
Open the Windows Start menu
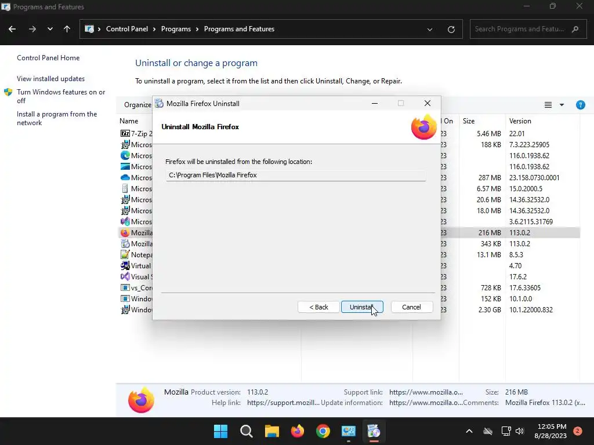220,431
